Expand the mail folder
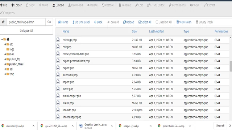Viewport: 232px width, 130px height. click(x=5, y=54)
